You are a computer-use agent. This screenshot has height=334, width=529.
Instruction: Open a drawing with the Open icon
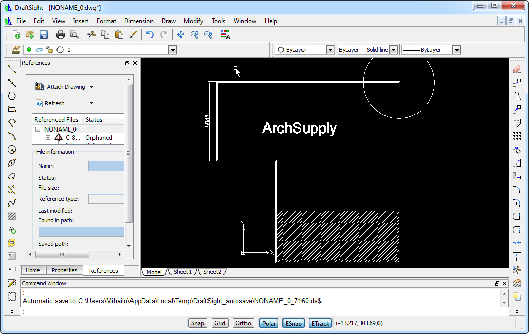(x=30, y=34)
